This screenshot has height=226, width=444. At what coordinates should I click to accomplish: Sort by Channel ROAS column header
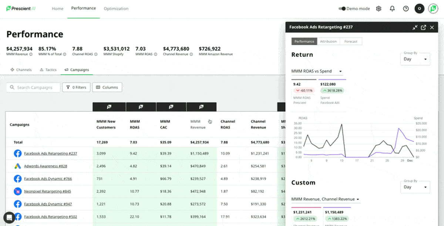click(x=228, y=124)
